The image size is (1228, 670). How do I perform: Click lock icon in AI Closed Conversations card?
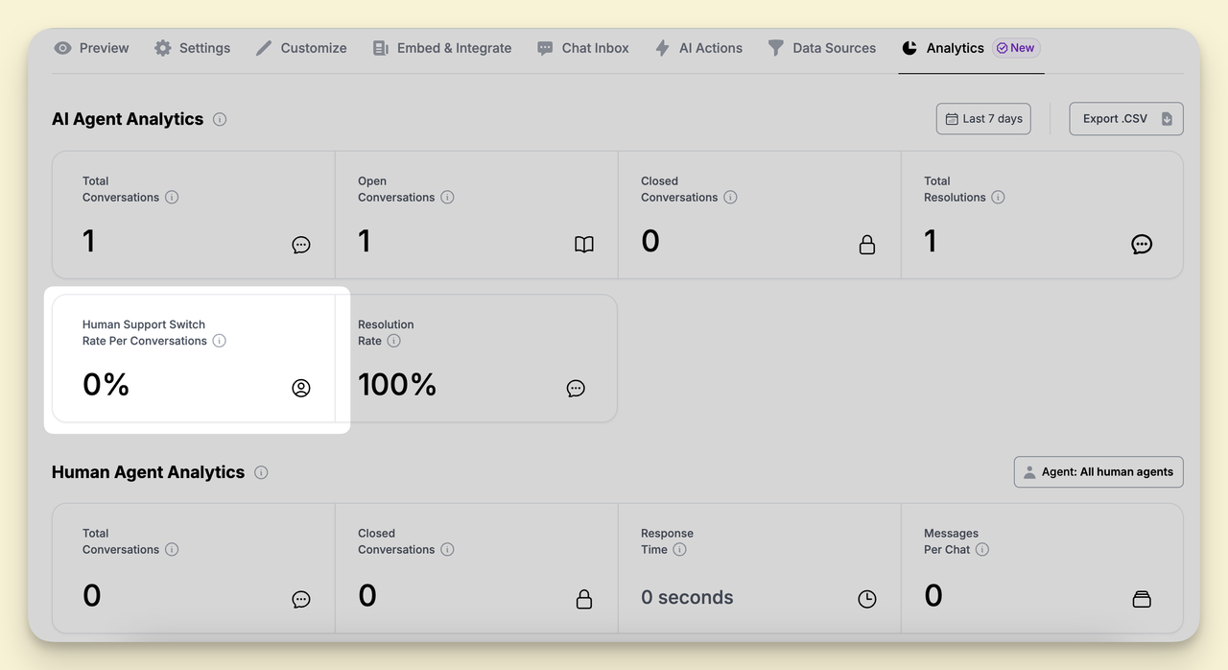tap(867, 245)
